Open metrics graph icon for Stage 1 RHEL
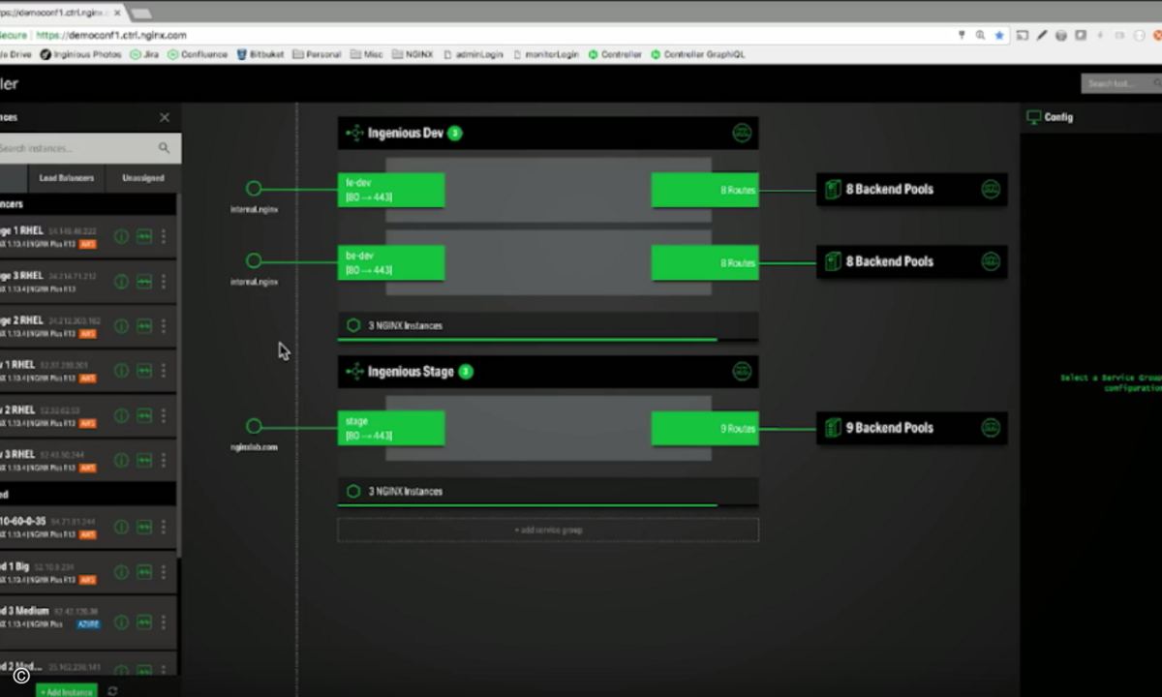Viewport: 1162px width, 697px height. tap(144, 236)
